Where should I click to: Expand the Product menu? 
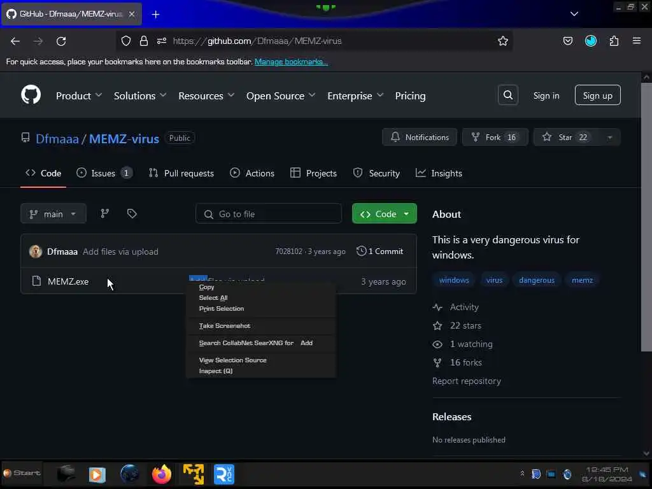(79, 96)
